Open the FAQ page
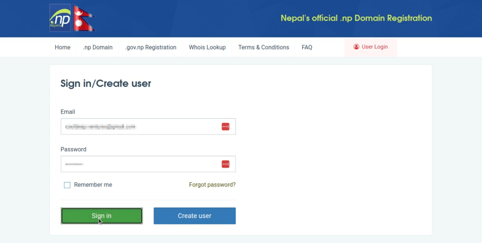This screenshot has height=243, width=482. point(307,47)
